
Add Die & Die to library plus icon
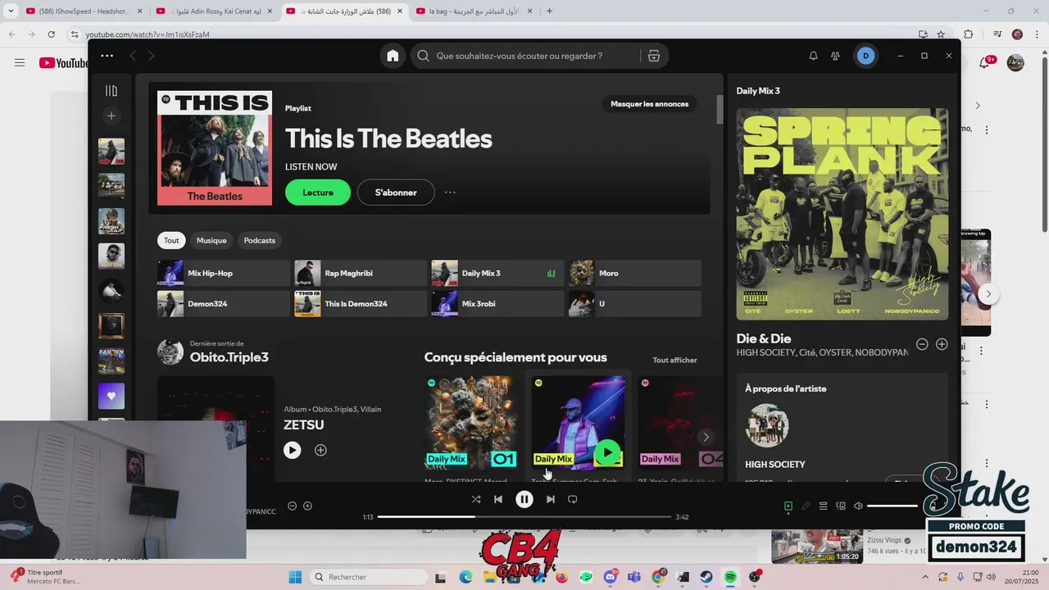coord(942,344)
